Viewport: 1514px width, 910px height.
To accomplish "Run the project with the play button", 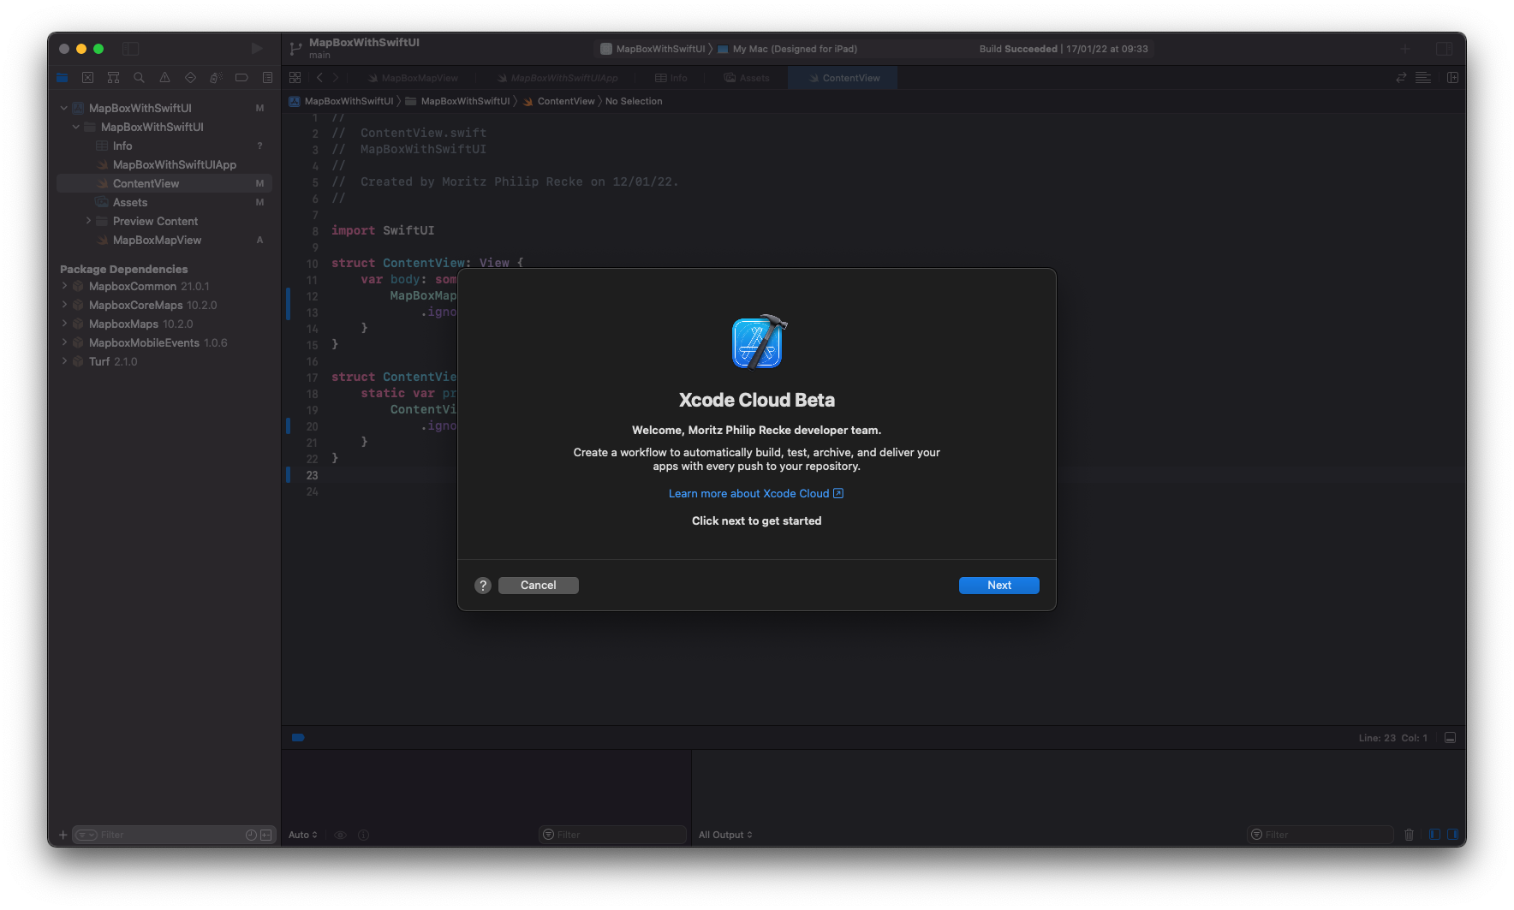I will point(257,49).
